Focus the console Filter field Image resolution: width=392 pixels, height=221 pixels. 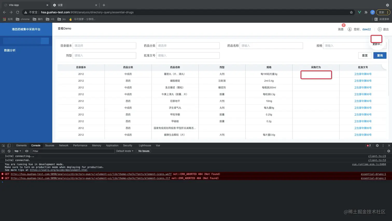tap(73, 151)
